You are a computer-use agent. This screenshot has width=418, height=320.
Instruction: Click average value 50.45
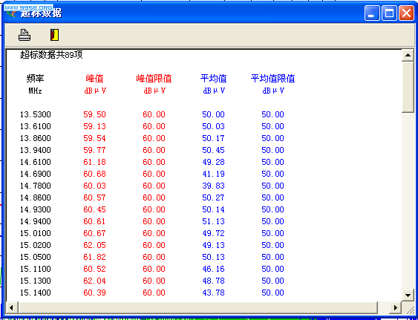coord(213,150)
